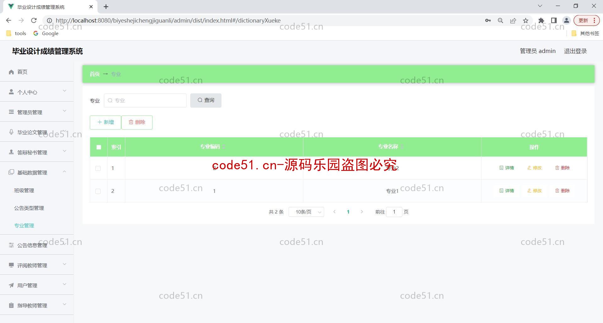The width and height of the screenshot is (603, 323).
Task: Reload the page with browser refresh icon
Action: click(x=34, y=20)
